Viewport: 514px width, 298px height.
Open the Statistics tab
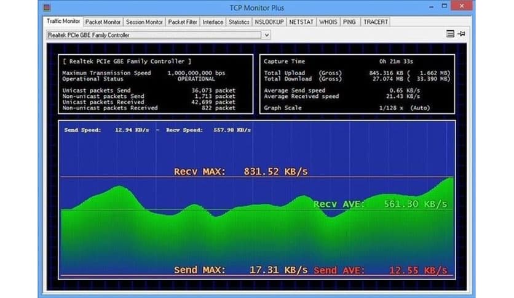[x=239, y=22]
